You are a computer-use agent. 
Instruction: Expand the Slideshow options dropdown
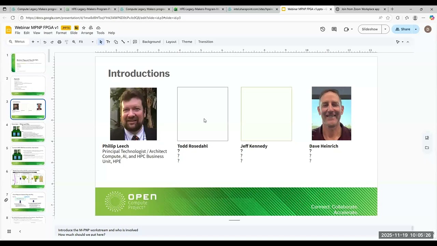click(385, 29)
